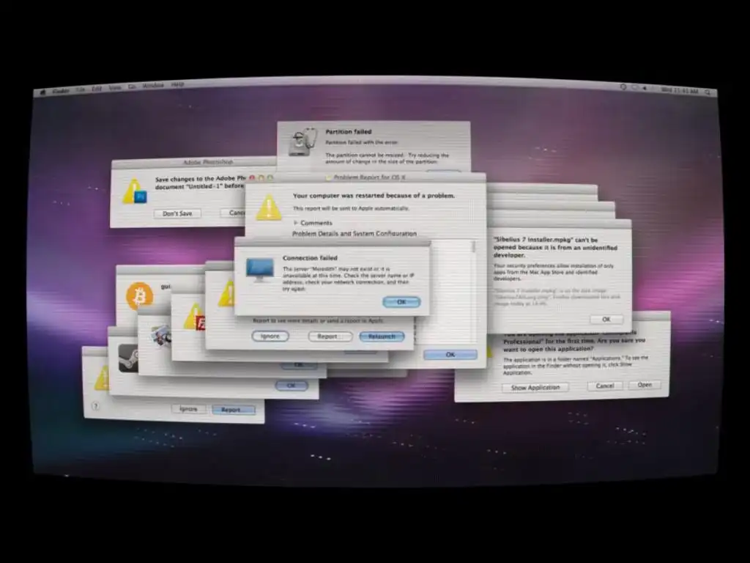The height and width of the screenshot is (563, 750).
Task: Click the blue monitor icon in Connection failed dialog
Action: click(260, 270)
